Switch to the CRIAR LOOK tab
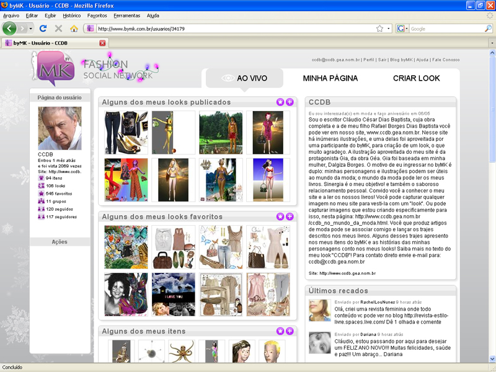This screenshot has height=372, width=496. 416,78
